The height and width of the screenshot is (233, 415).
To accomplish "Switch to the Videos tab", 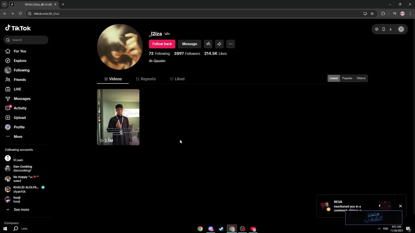I will [x=113, y=79].
